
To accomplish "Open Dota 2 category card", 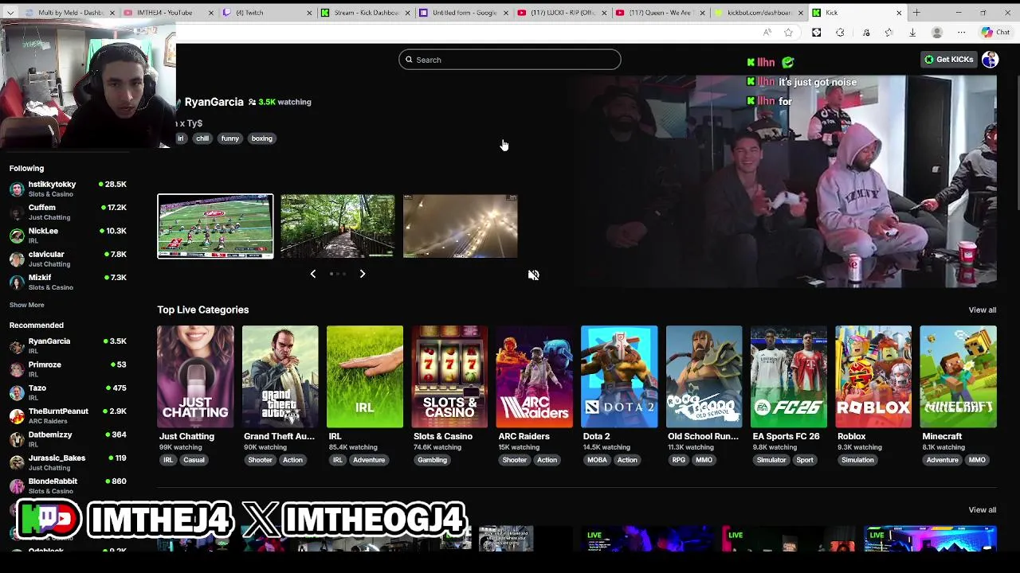I will [x=619, y=376].
